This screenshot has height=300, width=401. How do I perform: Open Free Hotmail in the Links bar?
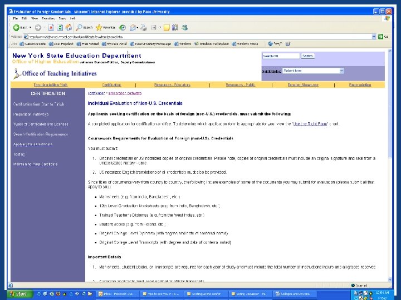[x=88, y=44]
